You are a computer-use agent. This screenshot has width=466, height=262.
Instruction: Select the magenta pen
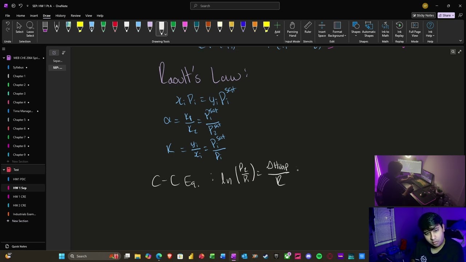[x=185, y=27]
